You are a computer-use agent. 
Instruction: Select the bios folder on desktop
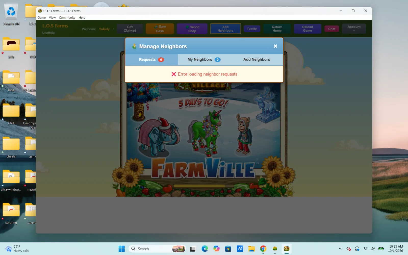(11, 81)
